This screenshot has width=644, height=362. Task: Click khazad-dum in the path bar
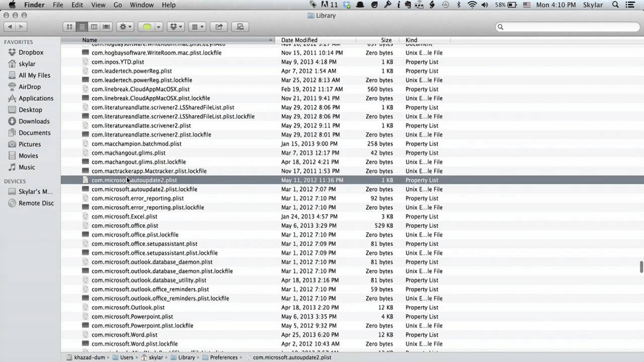point(87,357)
